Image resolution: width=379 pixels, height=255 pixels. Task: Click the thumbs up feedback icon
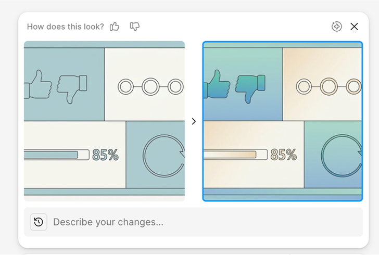tap(115, 27)
